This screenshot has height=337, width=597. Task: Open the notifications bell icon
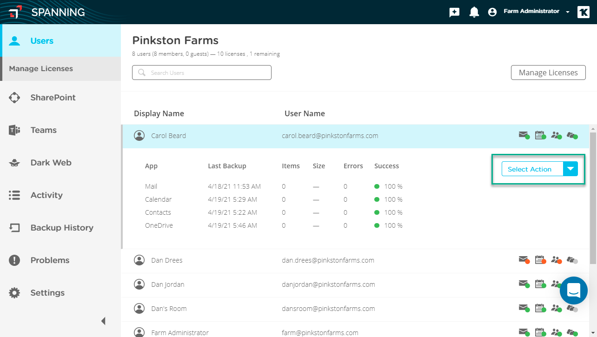point(474,12)
